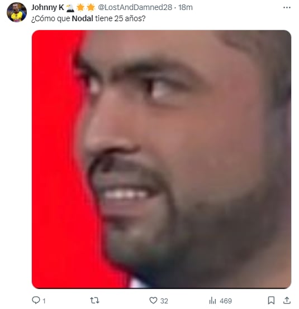The image size is (299, 309).
Task: Open view analytics bar chart icon
Action: (212, 301)
